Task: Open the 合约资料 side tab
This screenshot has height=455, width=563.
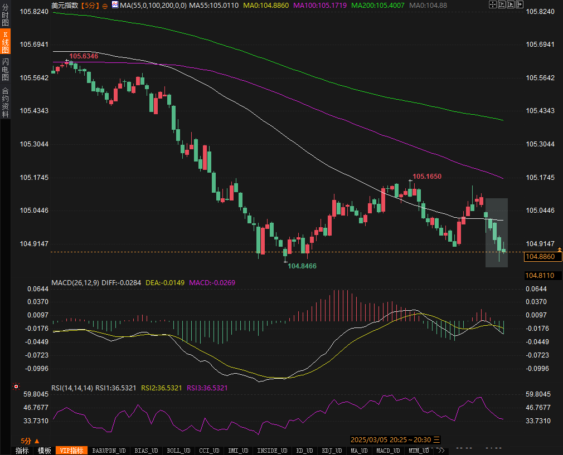Action: tap(5, 102)
